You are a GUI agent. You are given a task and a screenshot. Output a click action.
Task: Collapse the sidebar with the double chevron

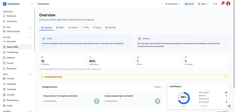tap(32, 4)
